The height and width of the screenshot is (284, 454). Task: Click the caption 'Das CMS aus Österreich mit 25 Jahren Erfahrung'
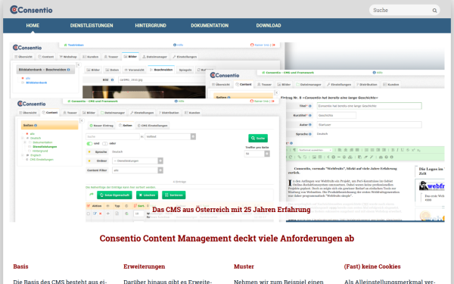pyautogui.click(x=231, y=210)
